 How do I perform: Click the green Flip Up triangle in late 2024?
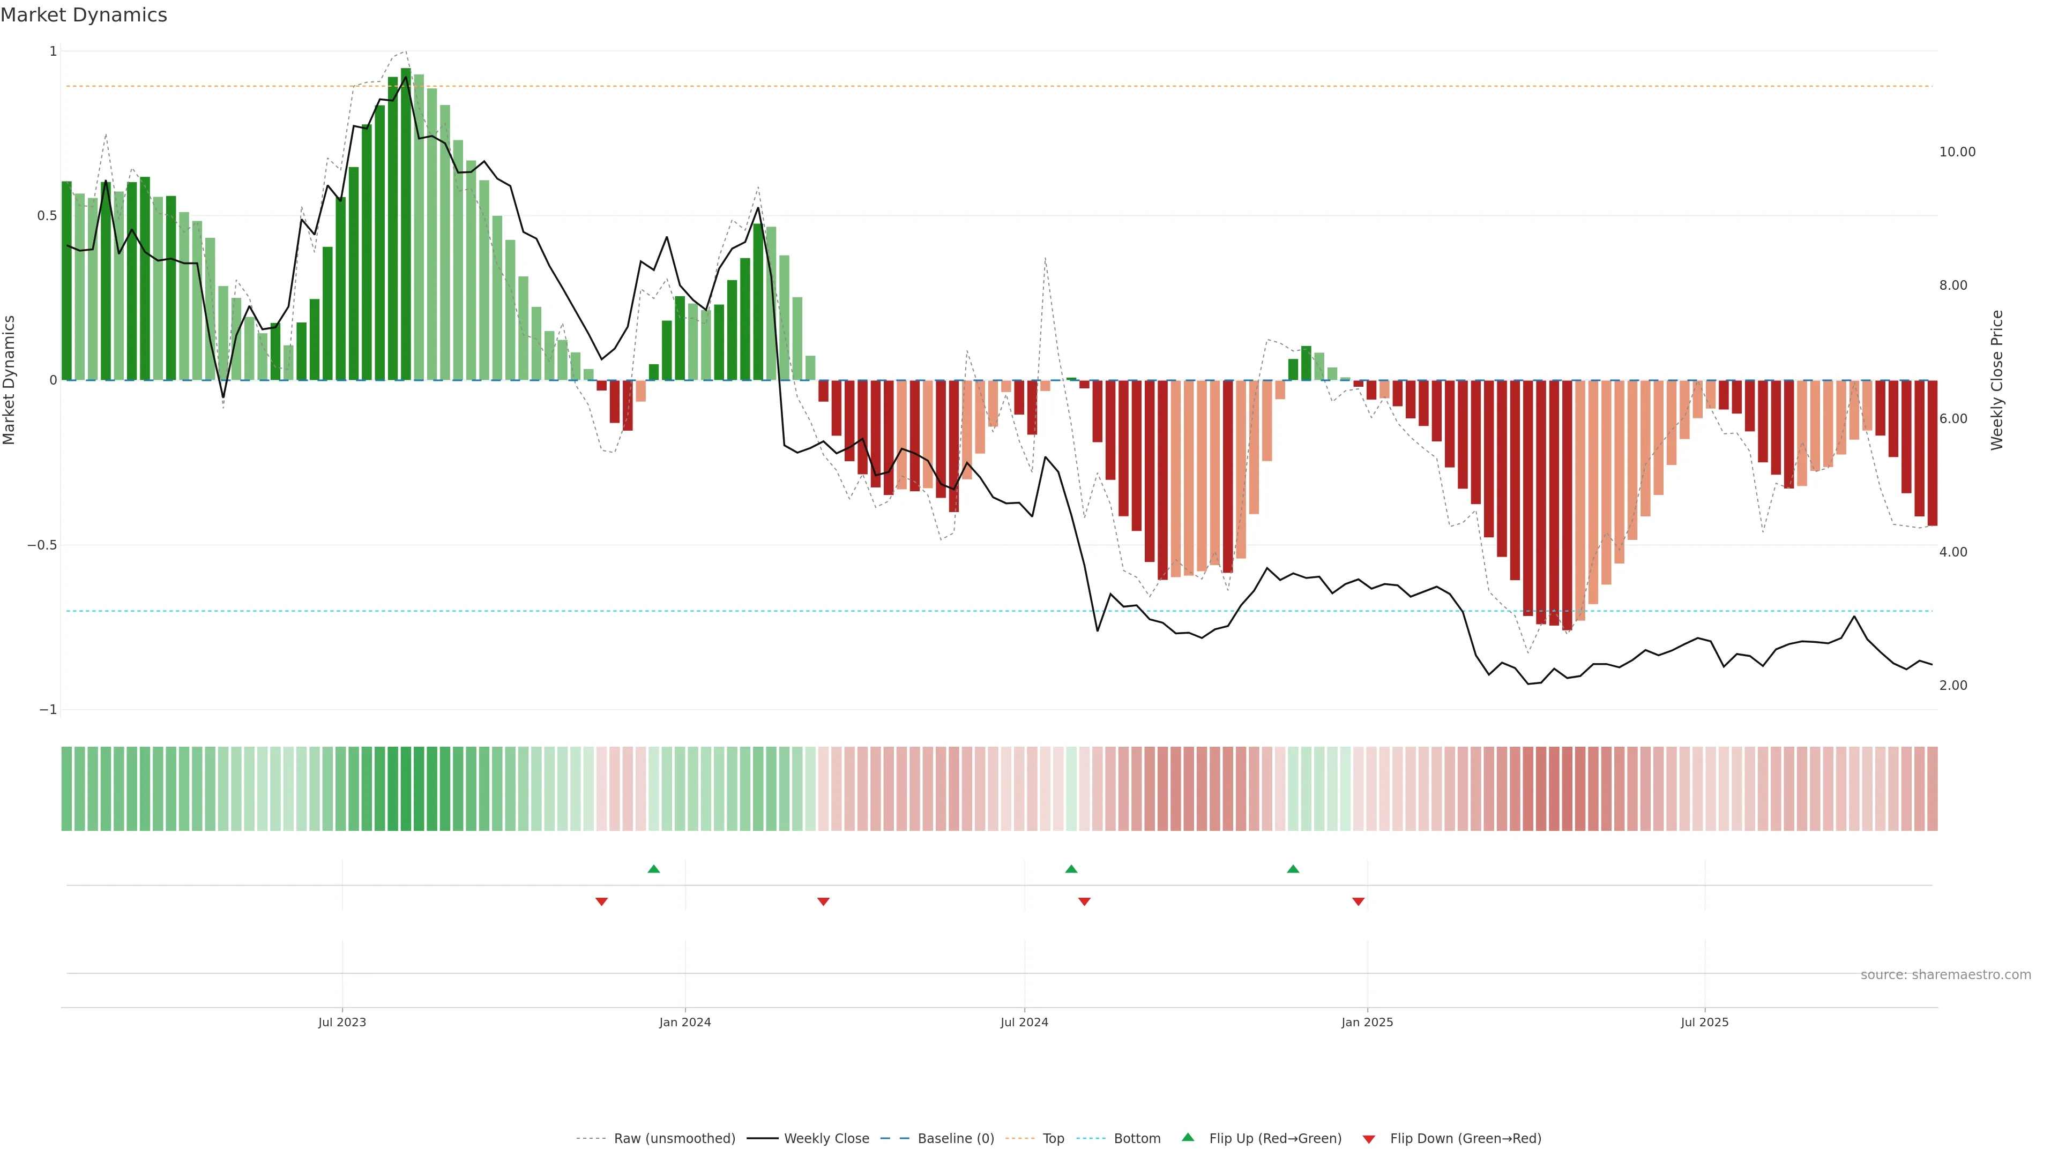[1293, 869]
